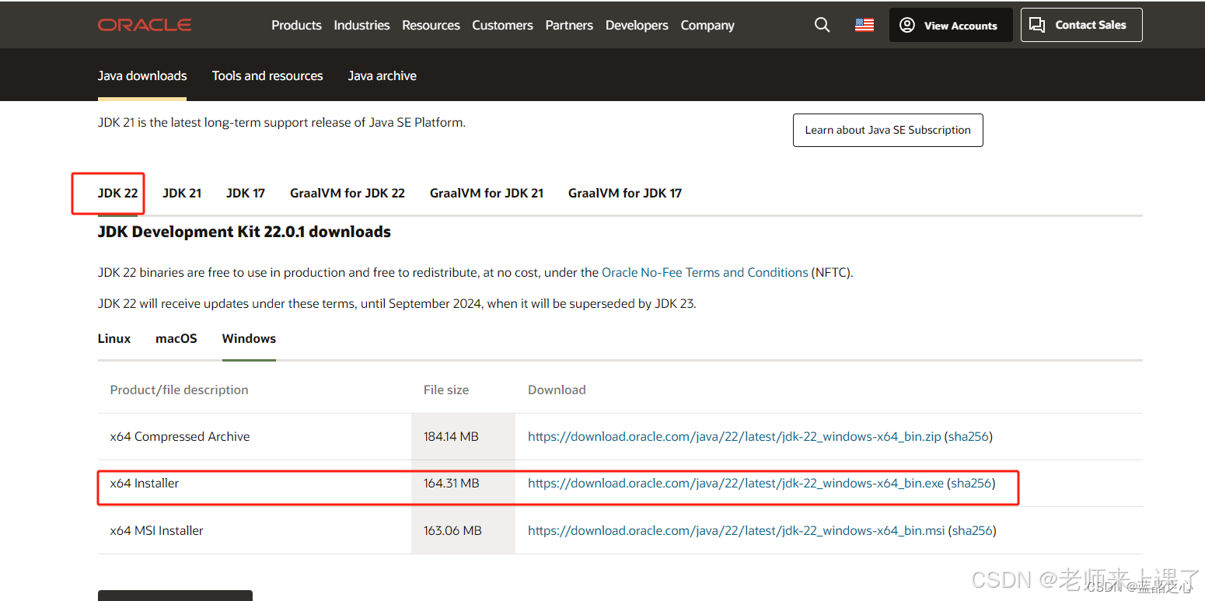This screenshot has width=1205, height=601.
Task: Click the File size column header
Action: coord(446,390)
